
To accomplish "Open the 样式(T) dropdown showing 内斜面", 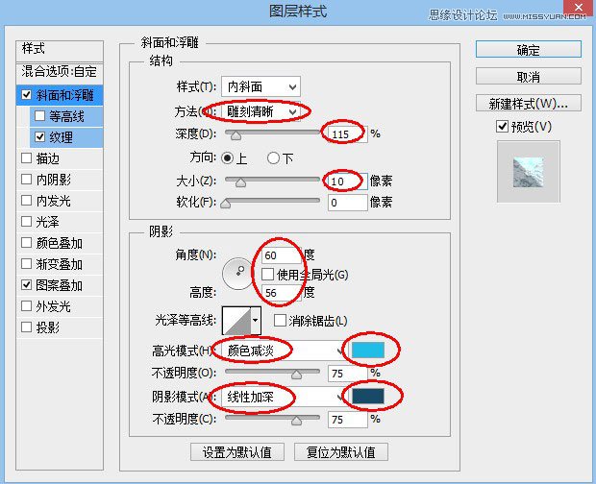I will [261, 86].
